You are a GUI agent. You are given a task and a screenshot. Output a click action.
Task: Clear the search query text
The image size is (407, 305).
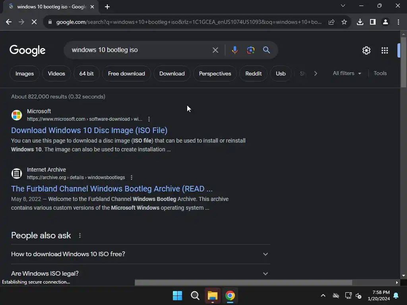pos(215,50)
